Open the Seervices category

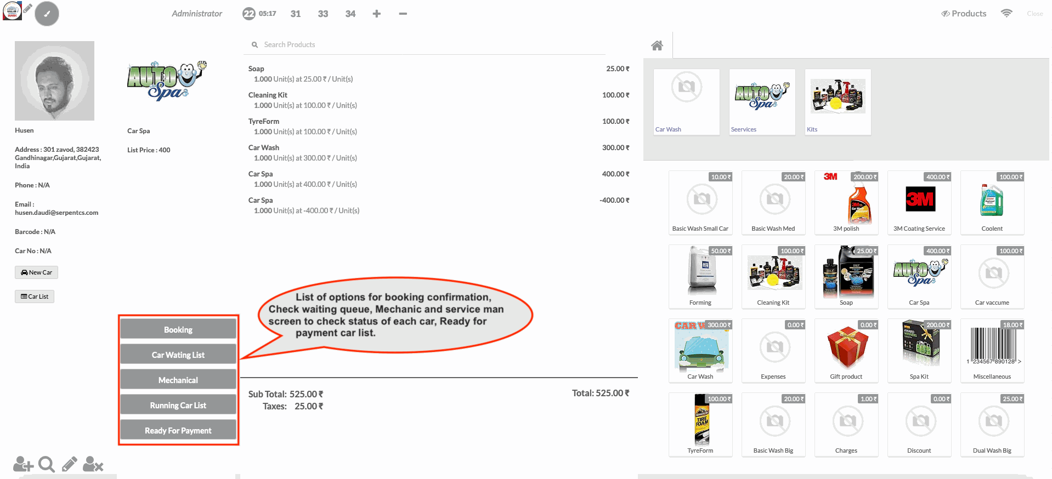762,102
